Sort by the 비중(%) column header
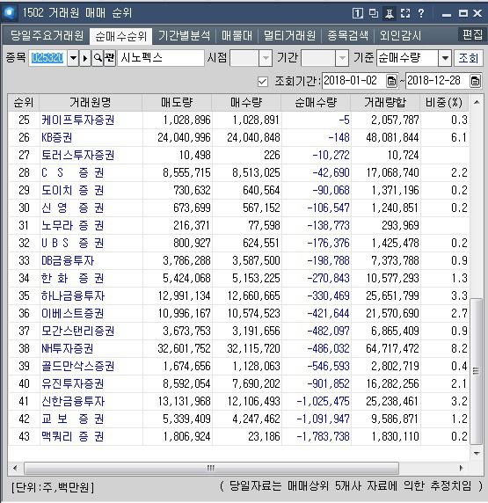This screenshot has height=503, width=488. click(x=444, y=103)
